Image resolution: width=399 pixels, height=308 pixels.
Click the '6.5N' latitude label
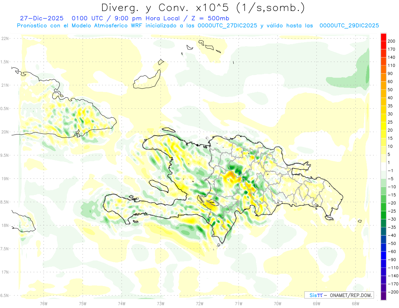(x=5, y=295)
